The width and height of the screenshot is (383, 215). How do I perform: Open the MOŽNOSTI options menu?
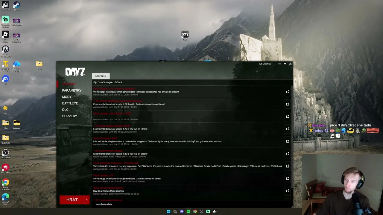pyautogui.click(x=266, y=64)
